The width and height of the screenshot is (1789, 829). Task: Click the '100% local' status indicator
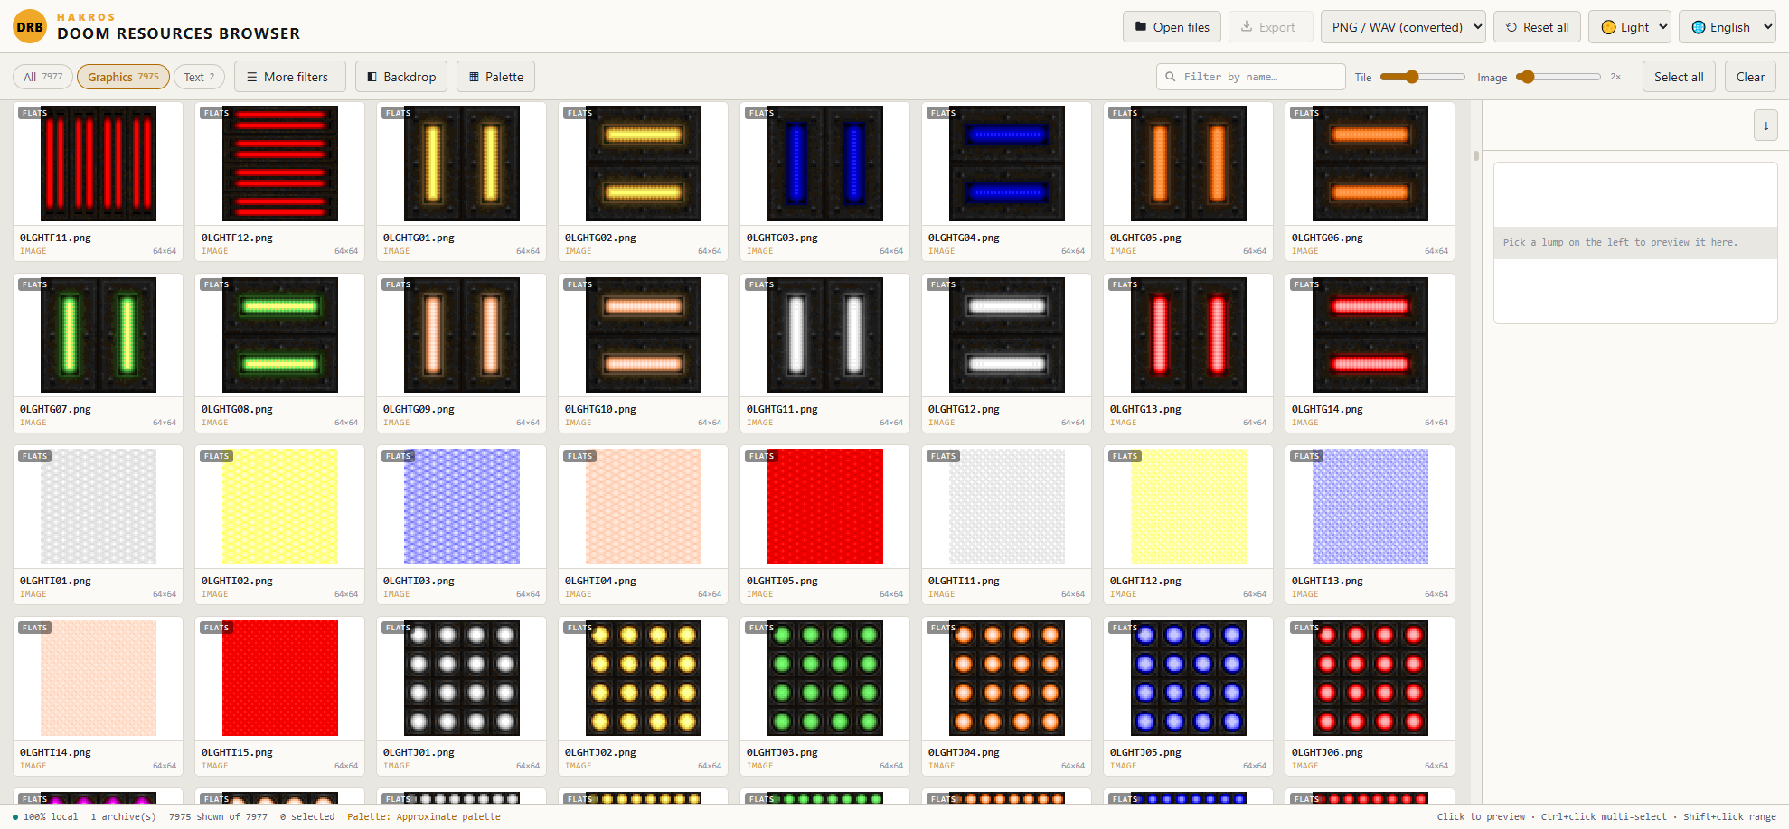[45, 816]
